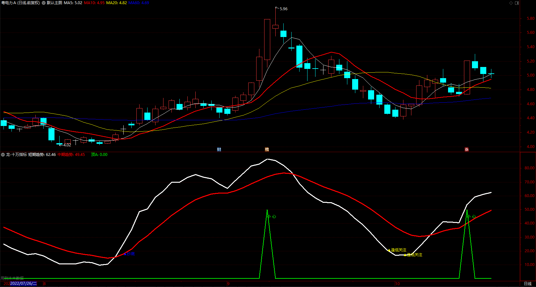Image resolution: width=536 pixels, height=287 pixels.
Task: Click the 5.00 price axis label
Action: click(x=531, y=75)
